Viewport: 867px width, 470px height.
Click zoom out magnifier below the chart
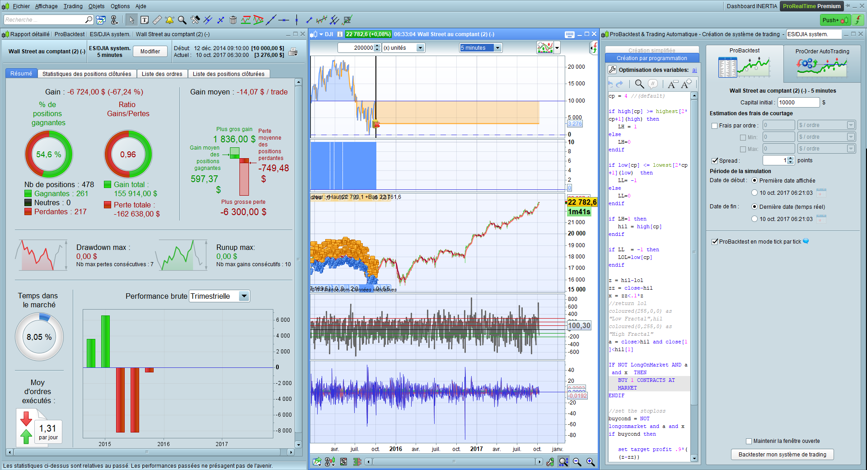pyautogui.click(x=577, y=461)
